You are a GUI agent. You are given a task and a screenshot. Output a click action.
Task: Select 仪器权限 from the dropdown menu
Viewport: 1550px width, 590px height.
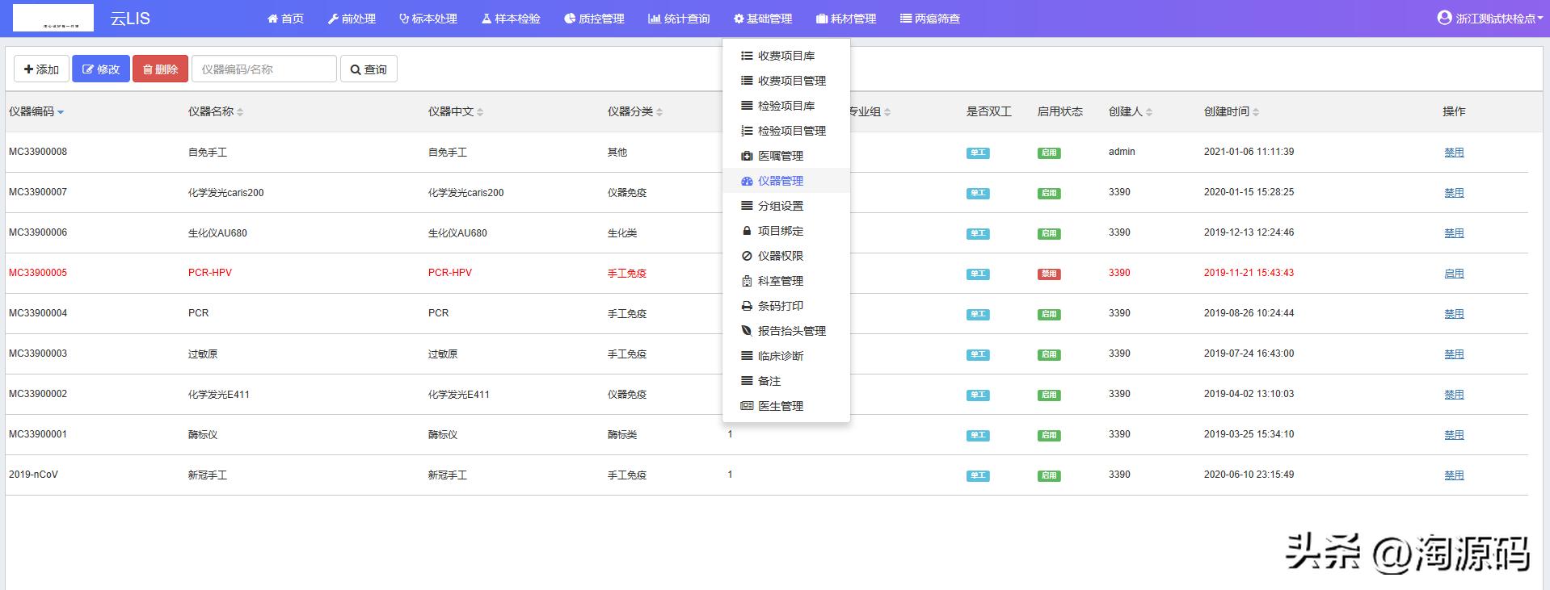tap(780, 256)
